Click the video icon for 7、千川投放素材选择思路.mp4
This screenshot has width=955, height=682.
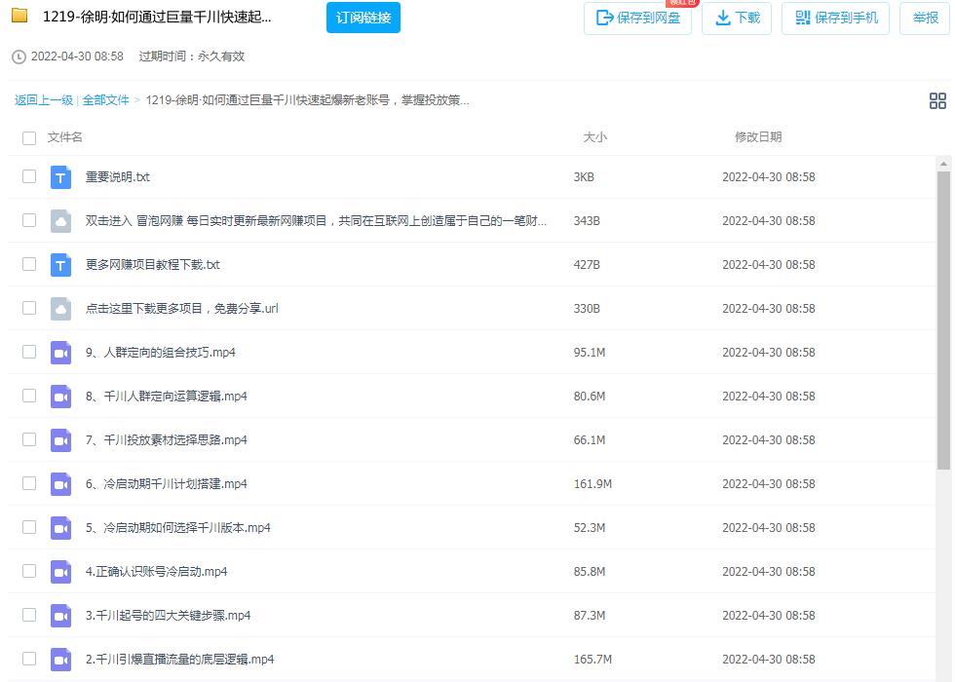tap(60, 440)
